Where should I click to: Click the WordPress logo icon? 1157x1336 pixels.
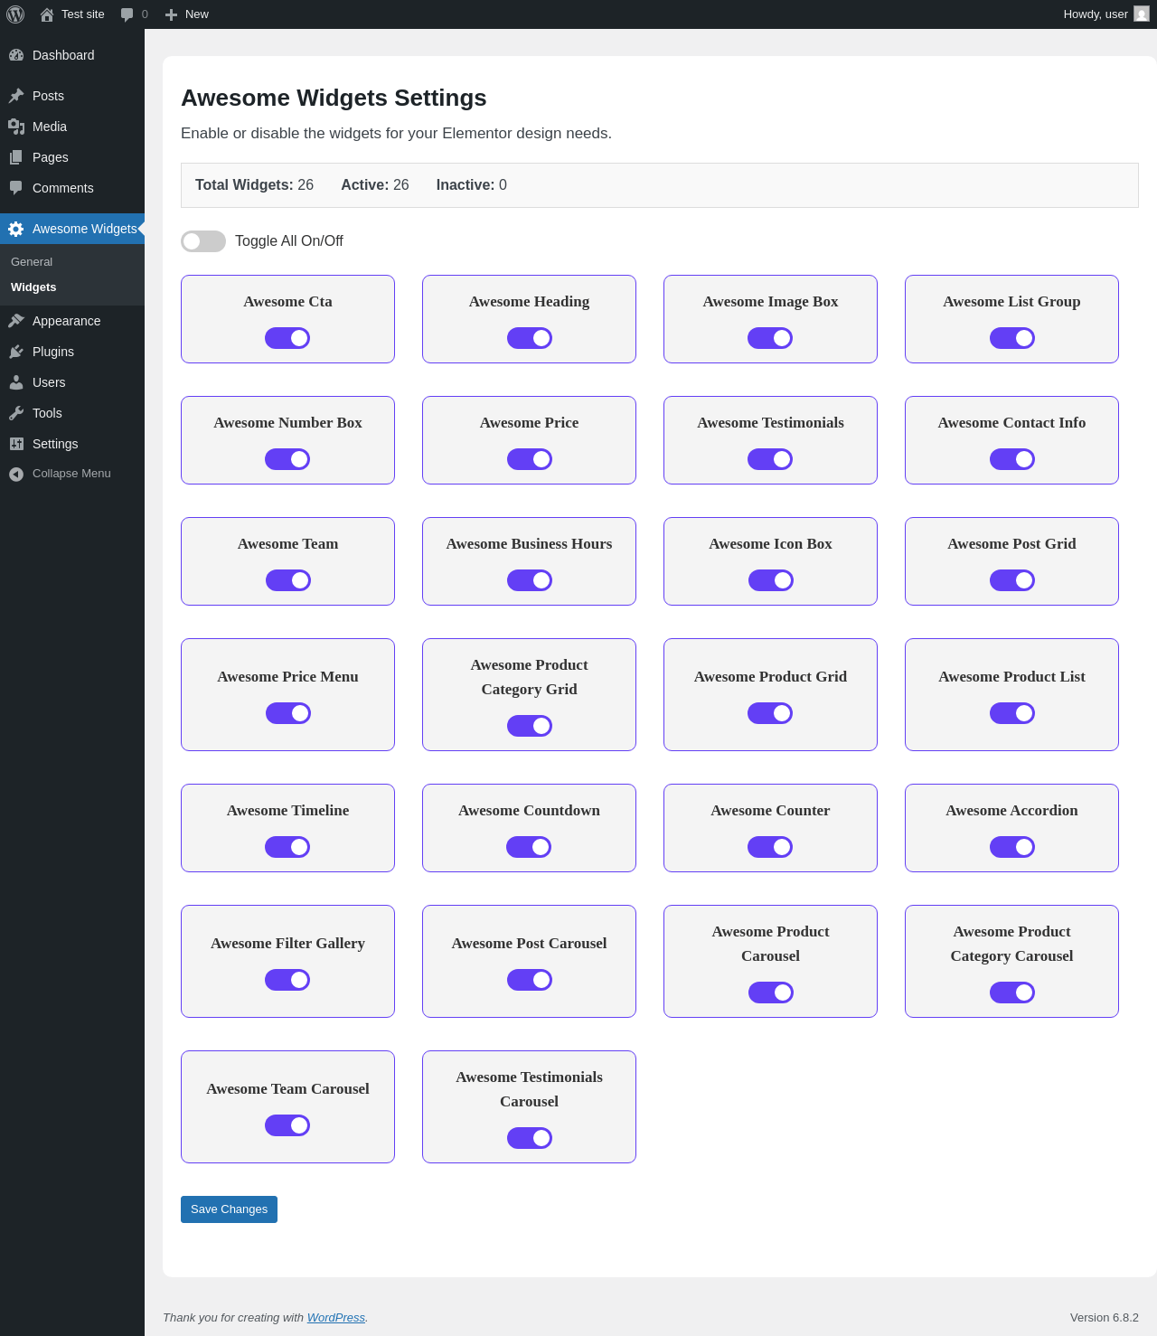(x=15, y=14)
